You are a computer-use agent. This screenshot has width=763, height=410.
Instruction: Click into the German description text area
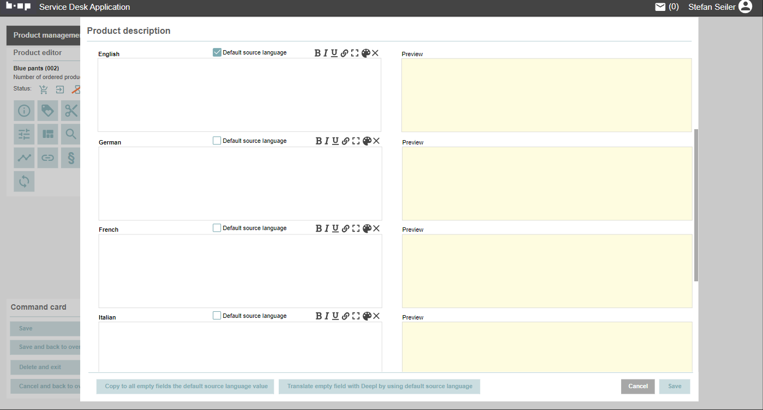coord(240,183)
